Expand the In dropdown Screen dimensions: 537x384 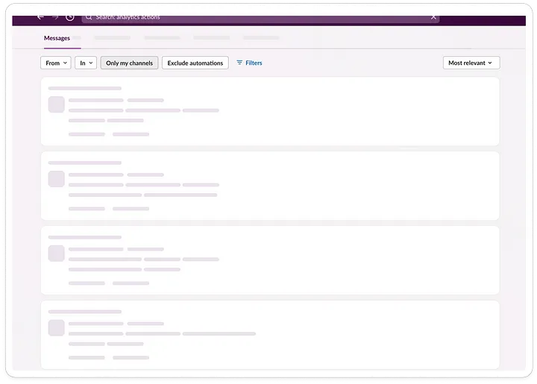pyautogui.click(x=86, y=63)
